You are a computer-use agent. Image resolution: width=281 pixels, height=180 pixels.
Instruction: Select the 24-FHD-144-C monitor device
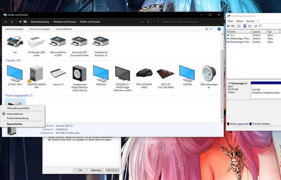click(15, 74)
